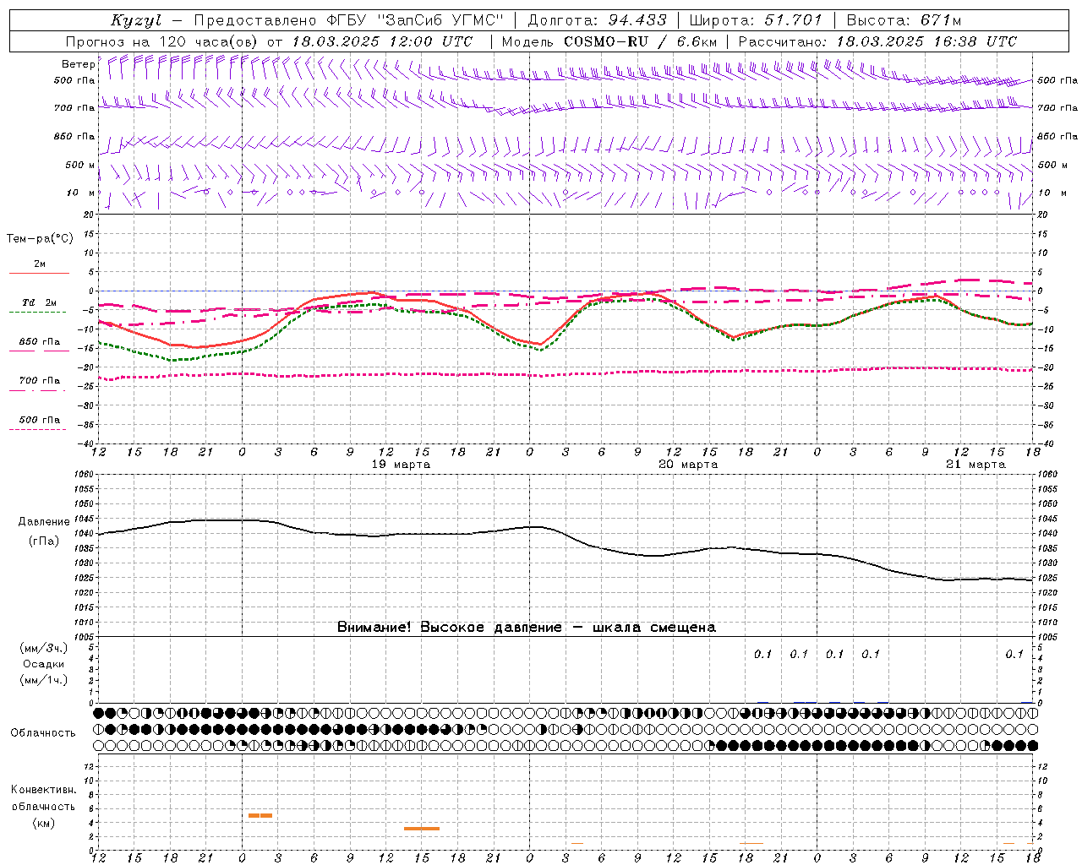The image size is (1082, 865).
Task: Click forecast start time 18.03.2025 12:00 UTC
Action: coord(382,41)
